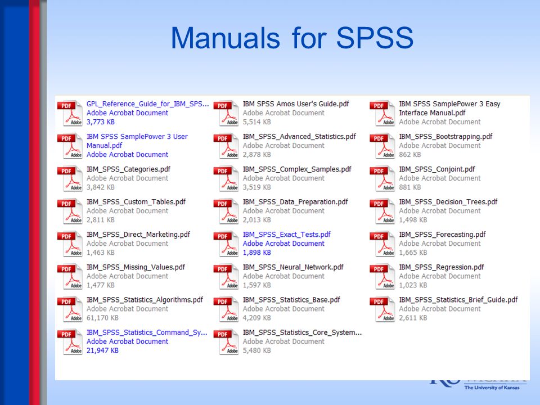Click PDF icon for IBM SPSS SamplePower 3 User Manual
This screenshot has width=540, height=405.
tap(70, 146)
